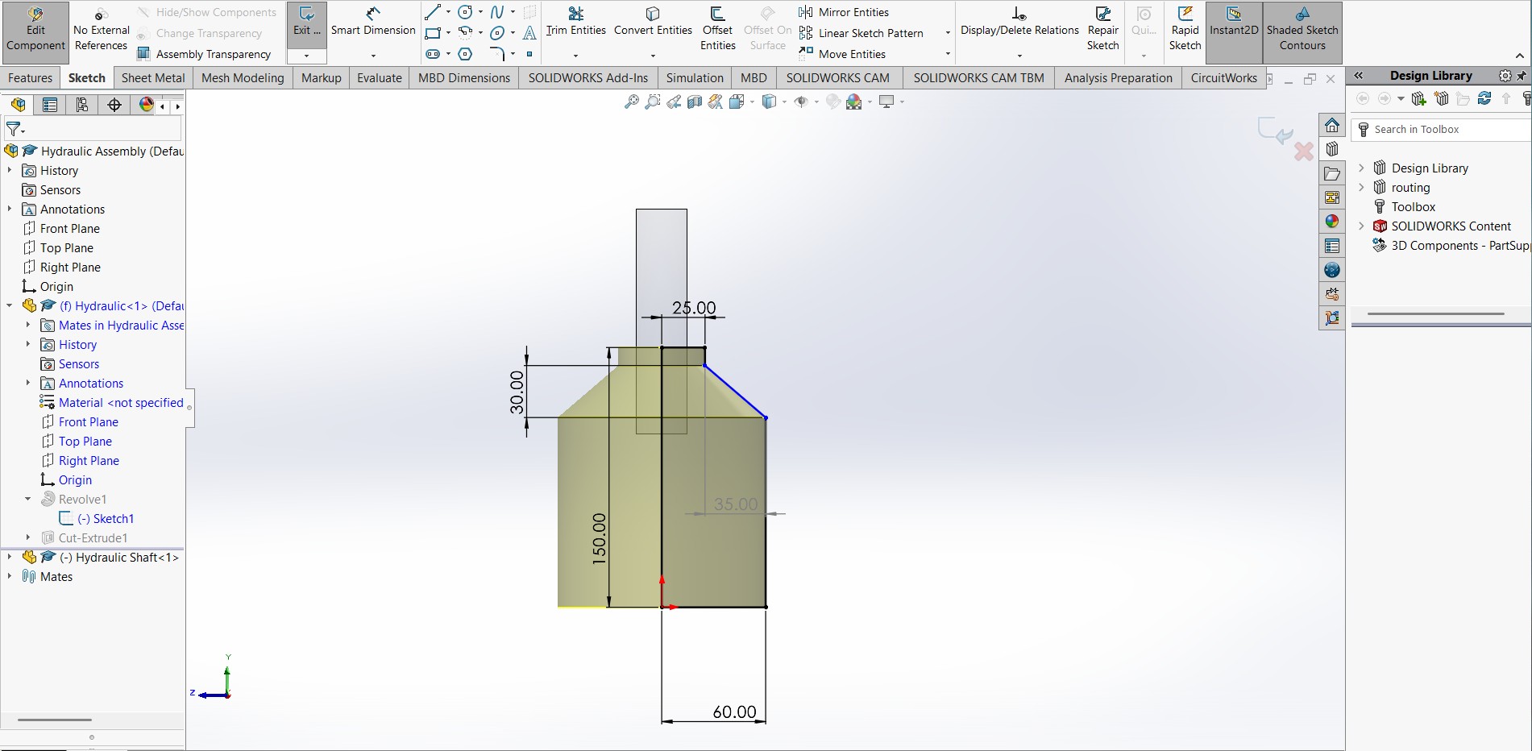Type in the Search in Toolbox field
The height and width of the screenshot is (751, 1532).
(x=1443, y=129)
